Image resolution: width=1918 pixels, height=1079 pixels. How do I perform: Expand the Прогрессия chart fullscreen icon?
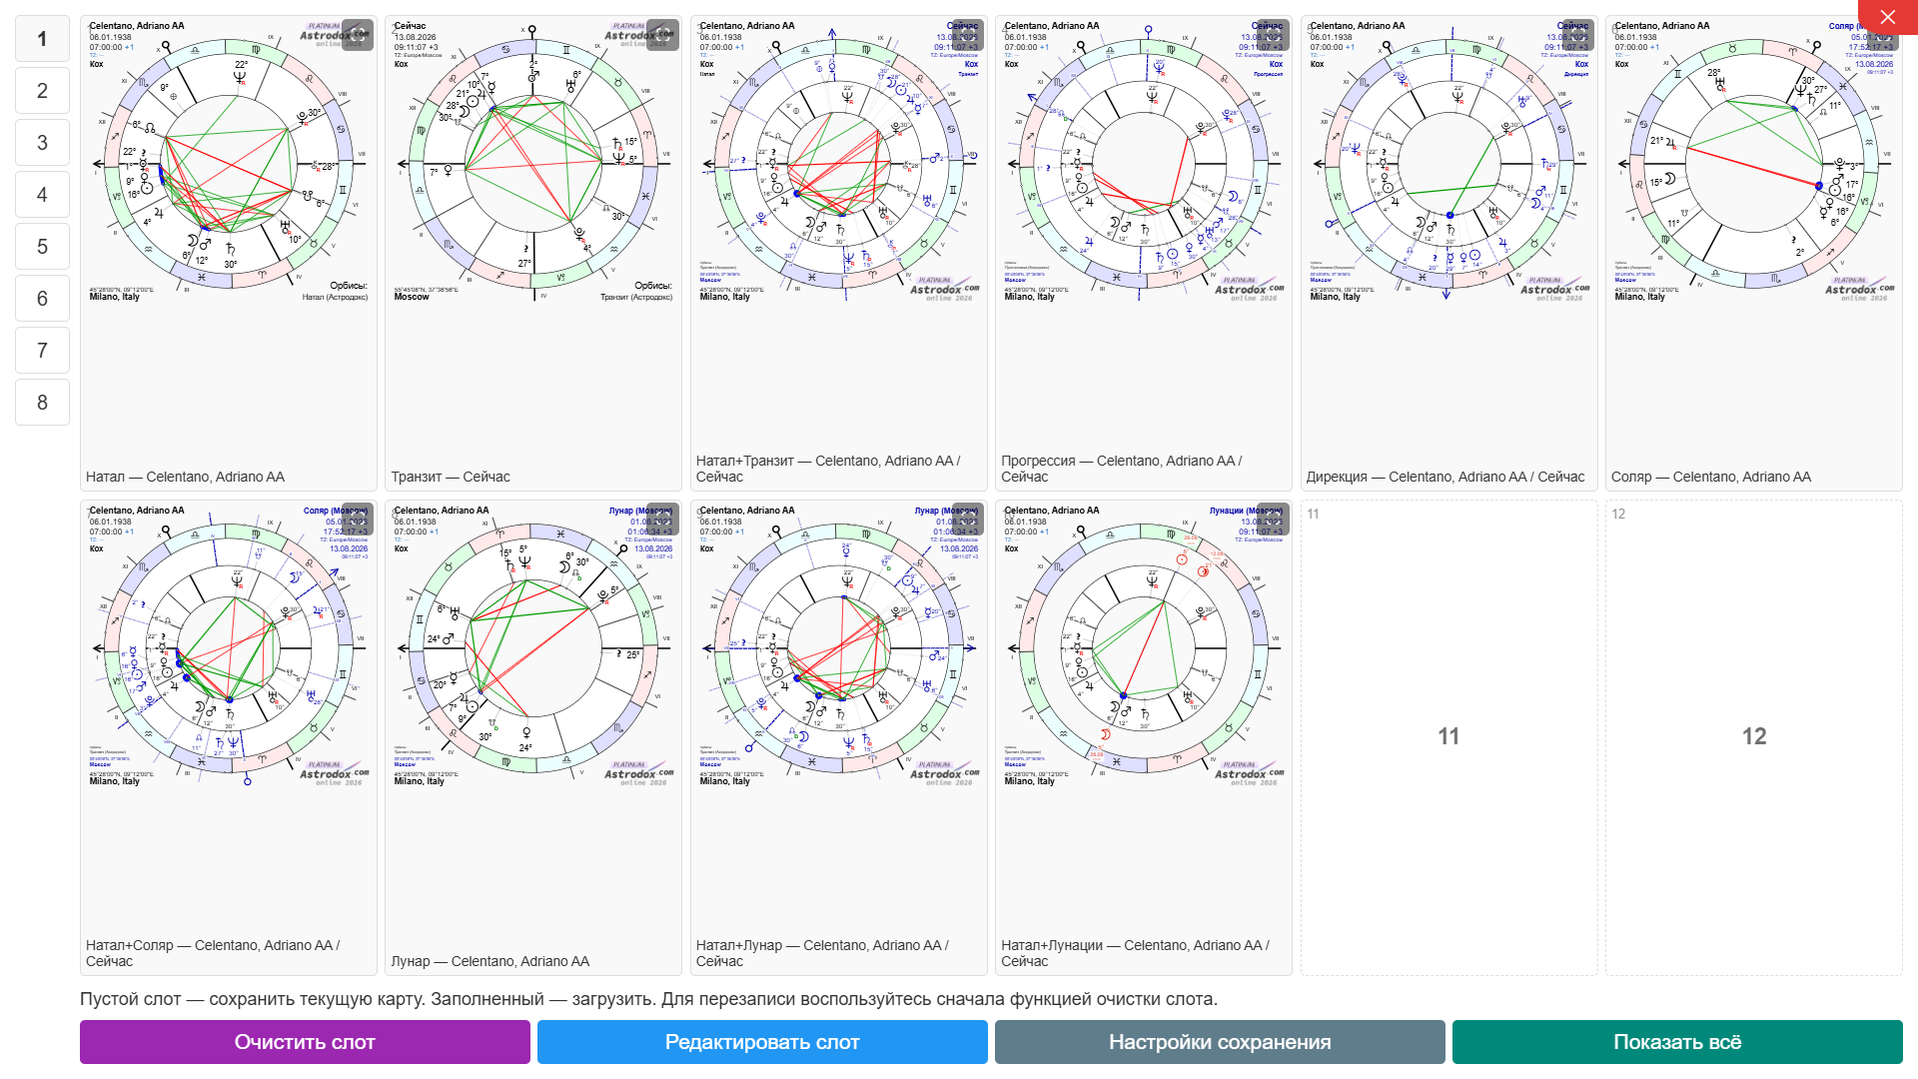[x=1273, y=35]
